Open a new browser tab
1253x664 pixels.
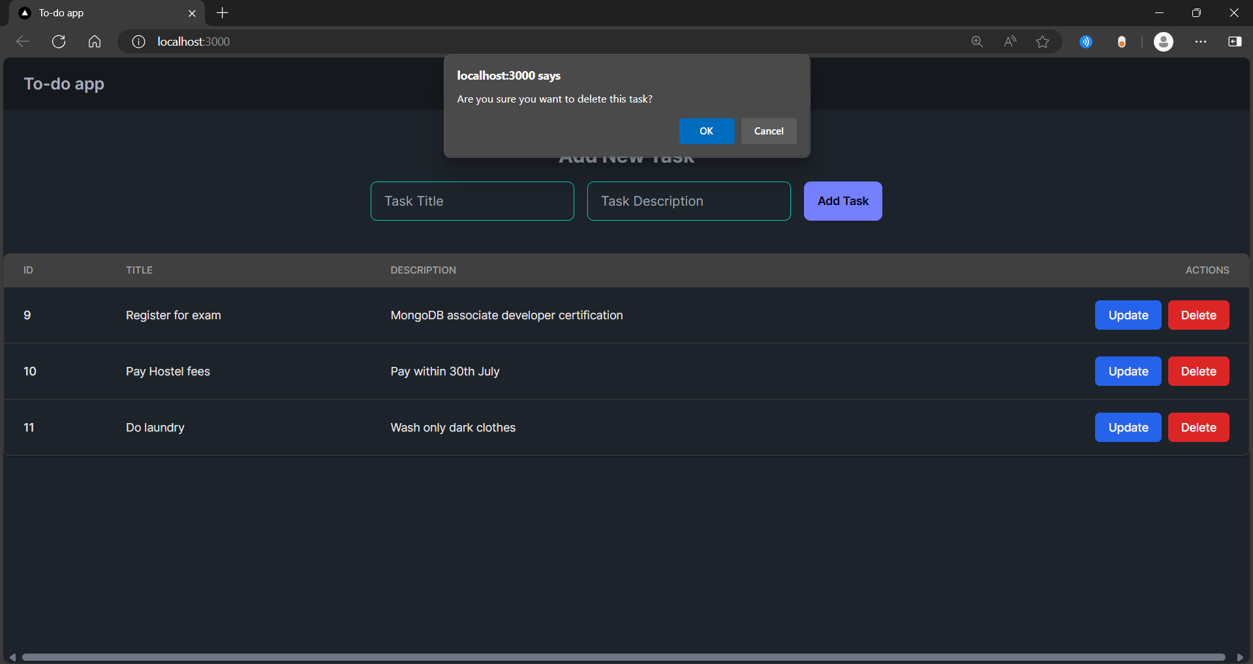point(223,13)
